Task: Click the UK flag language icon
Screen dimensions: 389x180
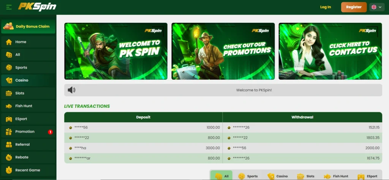Action: tap(374, 7)
